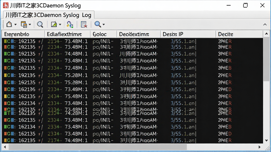271x152 pixels.
Task: Select the 3CDaemon Syslog Log tab
Action: coord(48,15)
